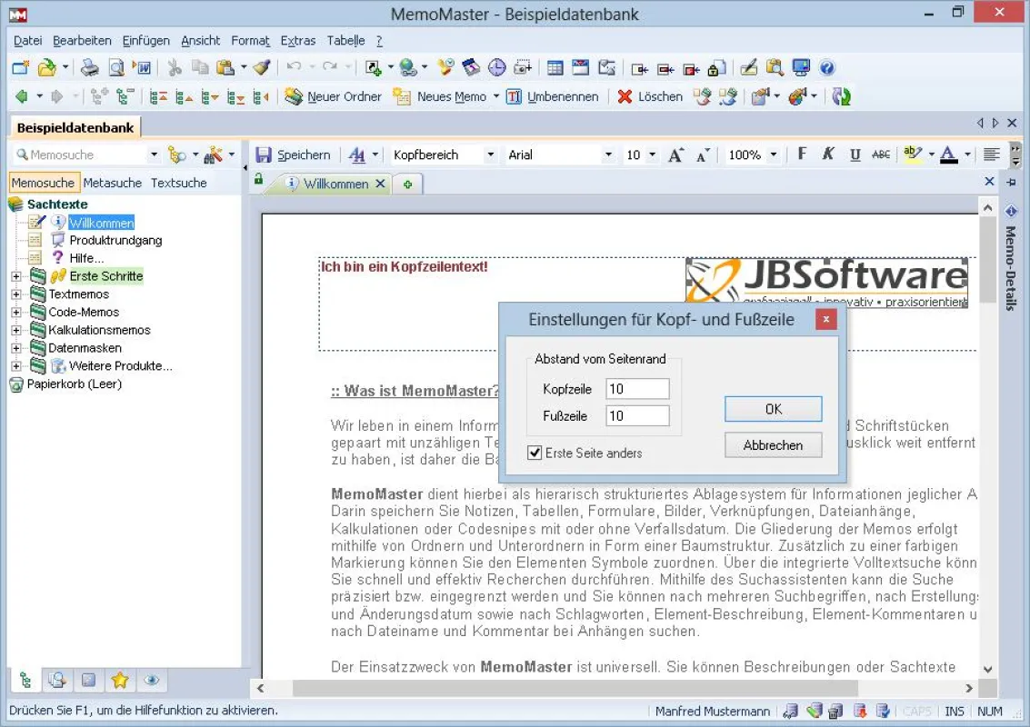Click the add new tab plus icon

pyautogui.click(x=408, y=184)
